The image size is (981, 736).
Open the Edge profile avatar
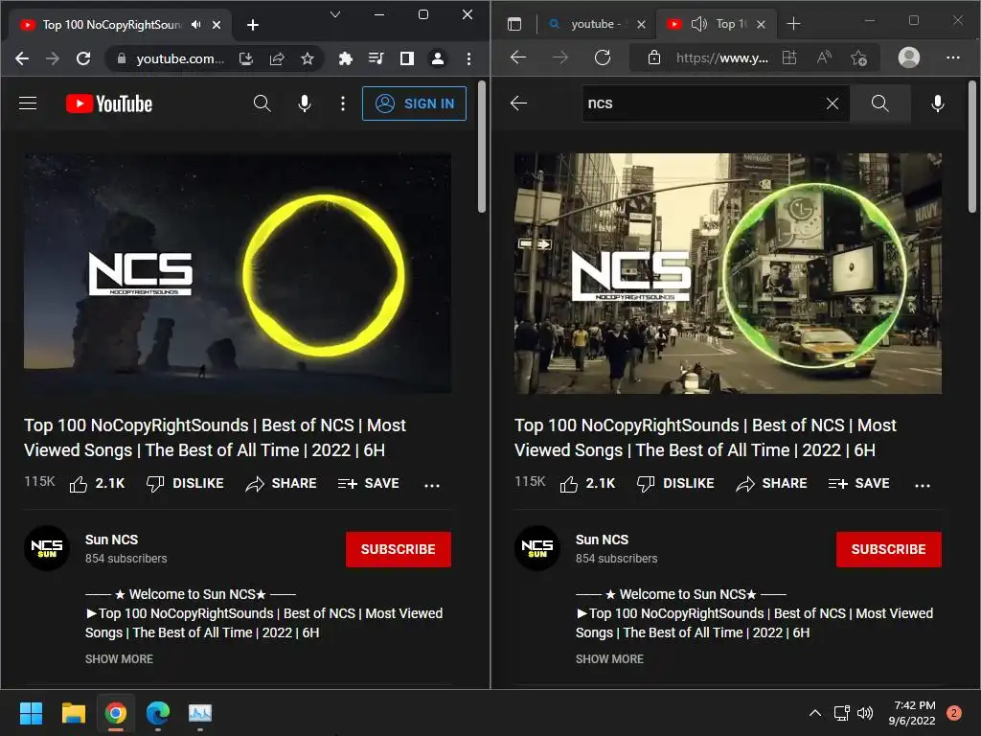909,57
